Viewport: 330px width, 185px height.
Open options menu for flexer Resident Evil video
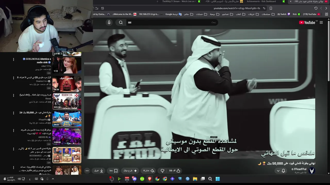click(x=13, y=95)
